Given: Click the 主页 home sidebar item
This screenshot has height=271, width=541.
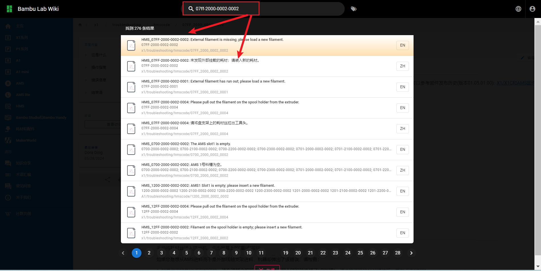Looking at the screenshot, I should [x=37, y=26].
